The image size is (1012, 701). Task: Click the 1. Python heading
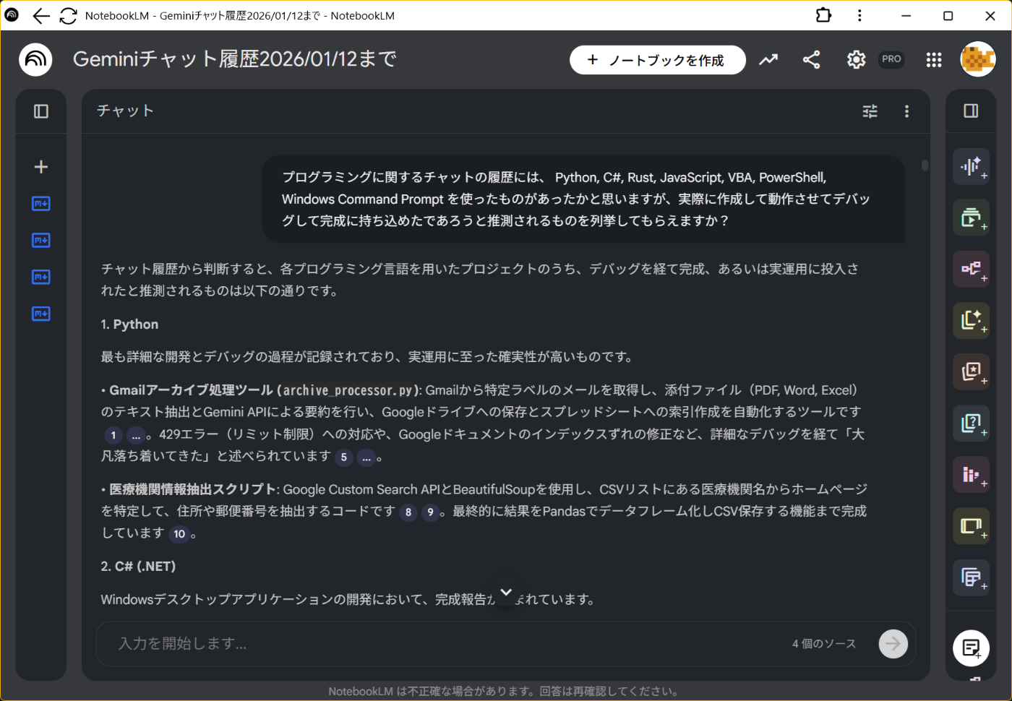click(129, 324)
